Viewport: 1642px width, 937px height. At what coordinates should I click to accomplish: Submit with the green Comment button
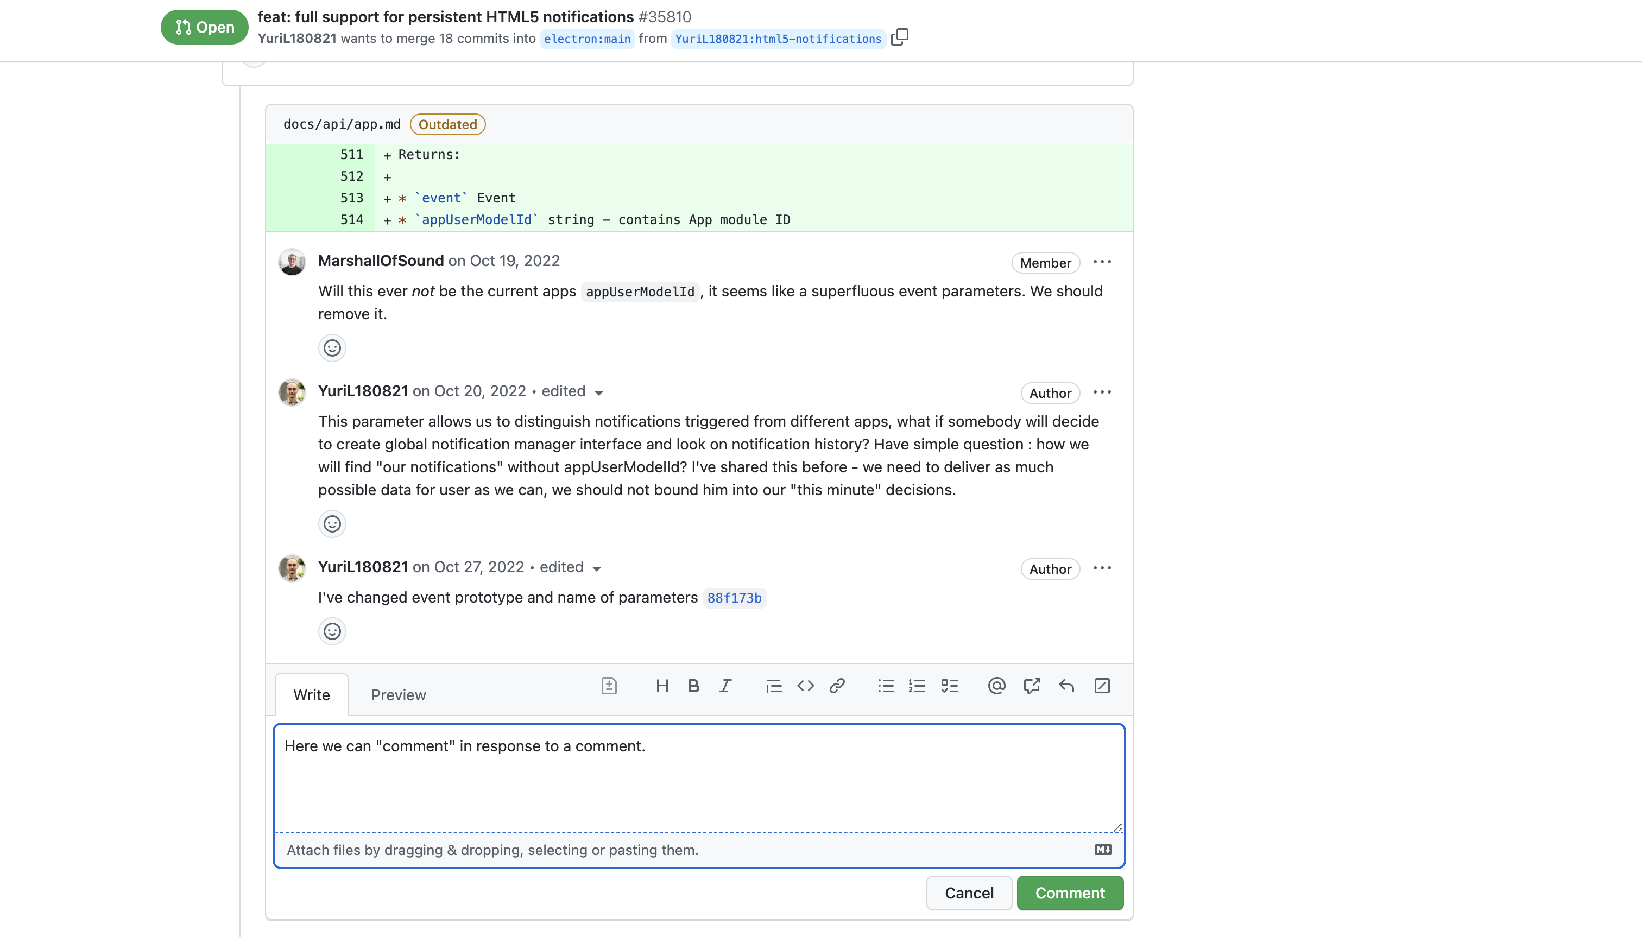pos(1070,893)
